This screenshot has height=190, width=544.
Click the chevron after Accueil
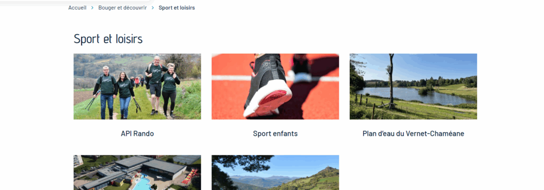[93, 8]
